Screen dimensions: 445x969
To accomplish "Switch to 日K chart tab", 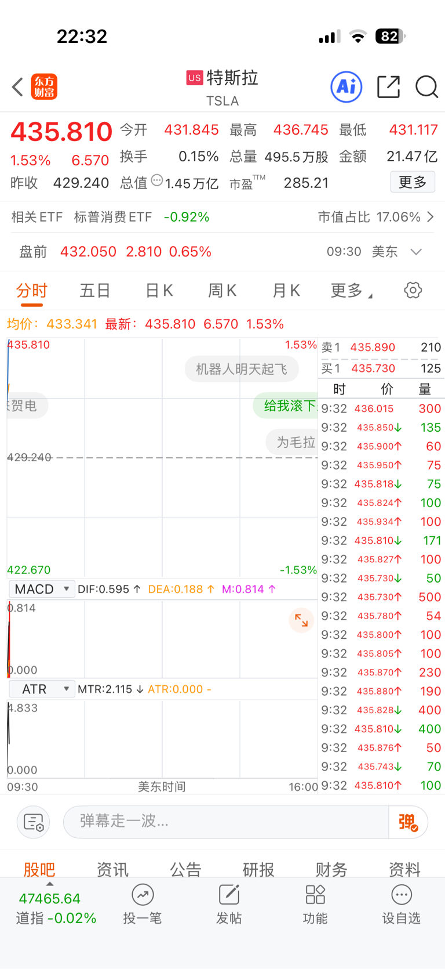I will tap(159, 290).
